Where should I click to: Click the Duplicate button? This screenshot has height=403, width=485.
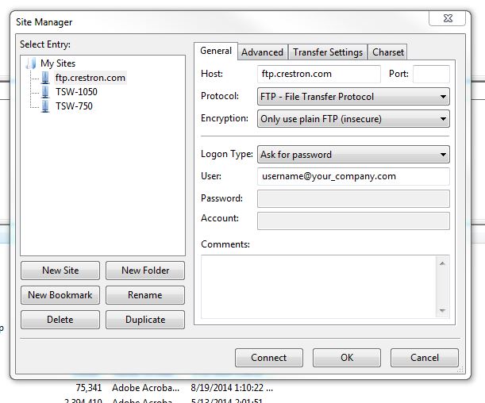point(145,320)
